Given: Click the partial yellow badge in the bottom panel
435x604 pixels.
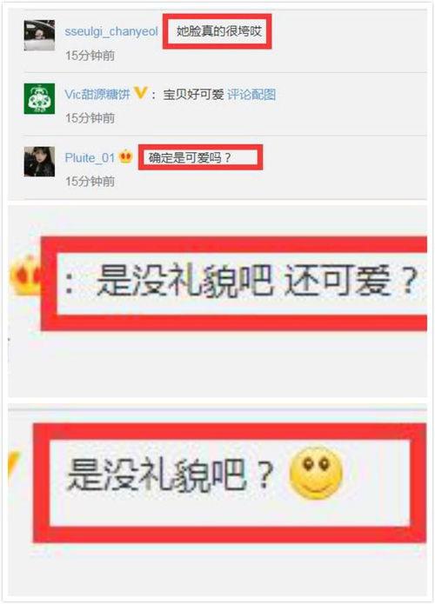Looking at the screenshot, I should (14, 464).
